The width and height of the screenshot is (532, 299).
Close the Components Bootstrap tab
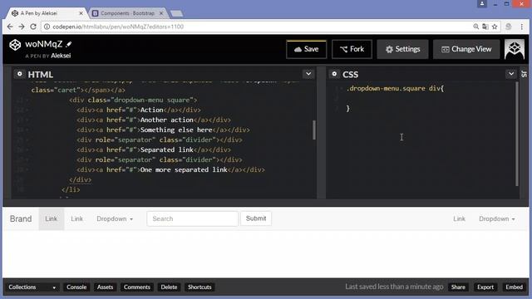[x=161, y=13]
